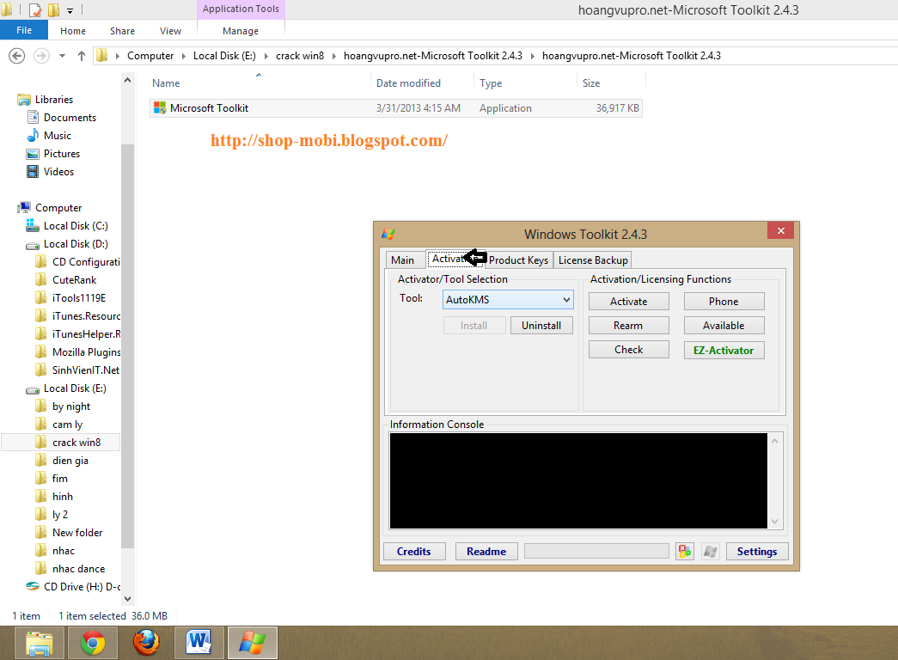
Task: Launch Firefox from the taskbar
Action: [146, 643]
